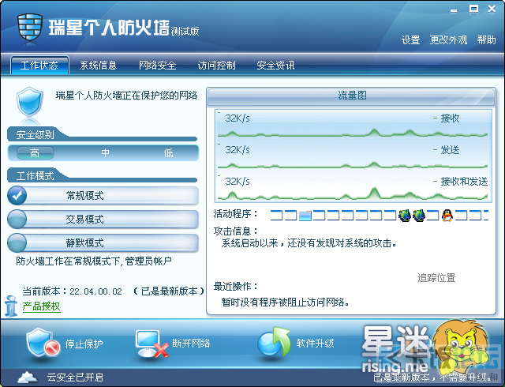Set security level to 低

pos(168,153)
